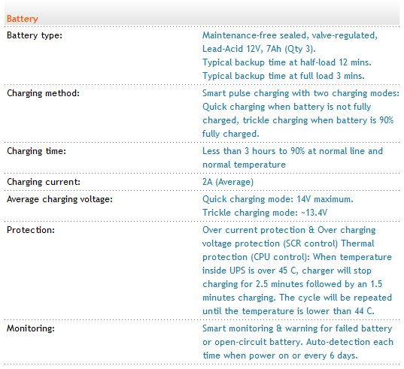Select the Charging time label
This screenshot has width=404, height=369.
pyautogui.click(x=36, y=151)
